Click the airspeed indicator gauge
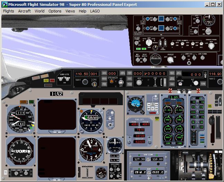 tap(20, 119)
